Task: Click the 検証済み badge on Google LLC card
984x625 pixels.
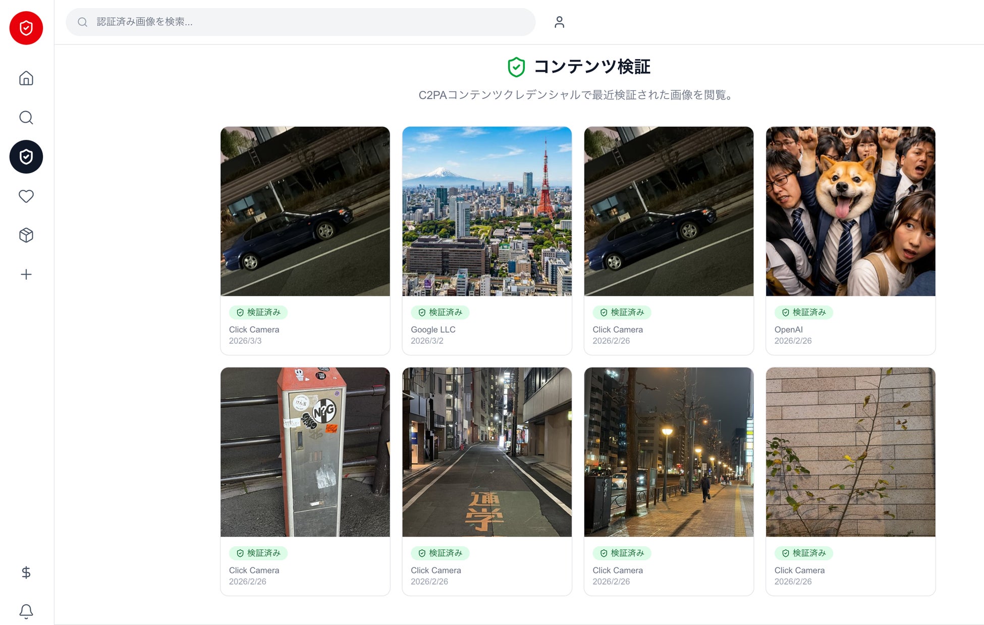Action: tap(440, 312)
